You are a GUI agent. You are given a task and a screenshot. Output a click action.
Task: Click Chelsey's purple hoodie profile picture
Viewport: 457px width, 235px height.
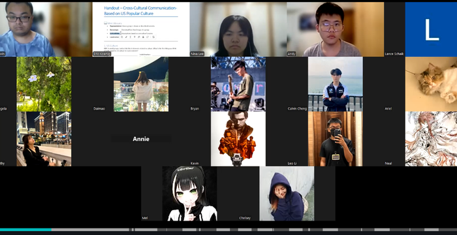click(x=287, y=194)
